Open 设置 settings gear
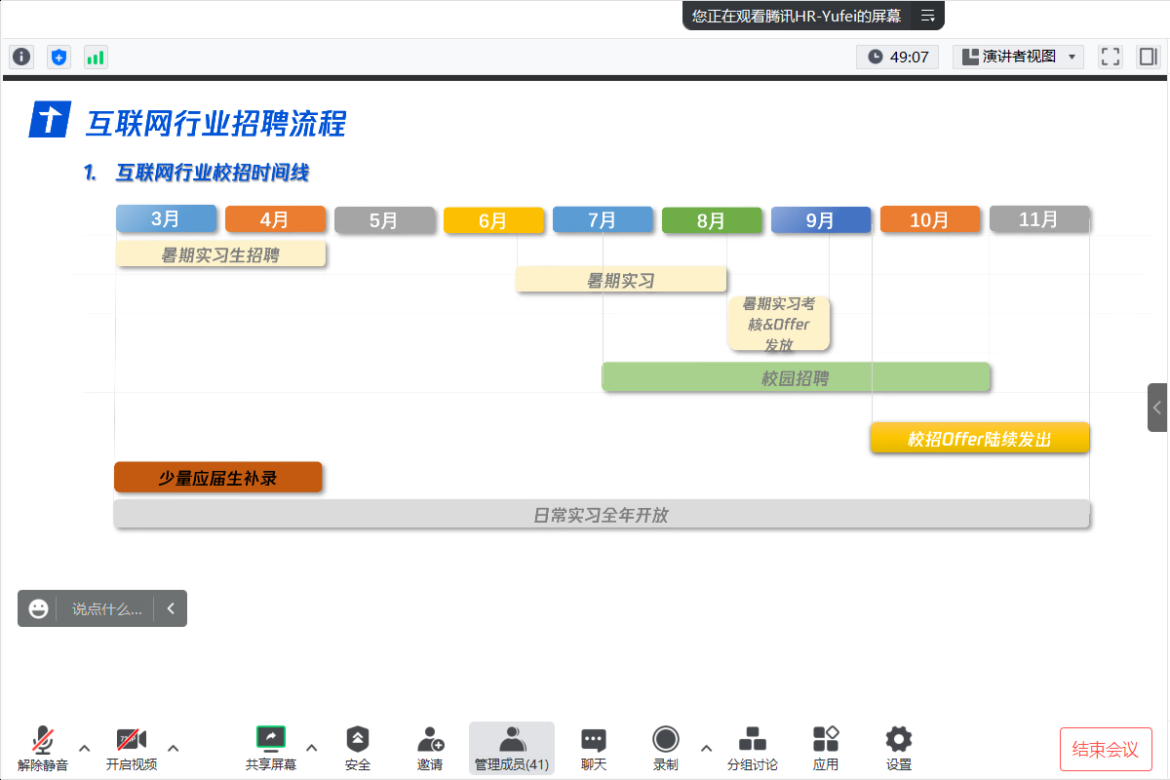The height and width of the screenshot is (780, 1170). (x=898, y=748)
